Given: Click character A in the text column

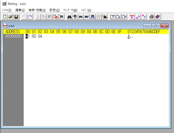Looking at the screenshot, I should tap(129, 36).
